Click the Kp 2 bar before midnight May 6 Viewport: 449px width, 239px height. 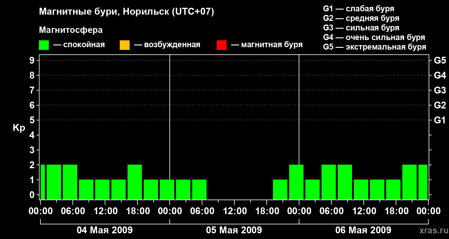296,182
